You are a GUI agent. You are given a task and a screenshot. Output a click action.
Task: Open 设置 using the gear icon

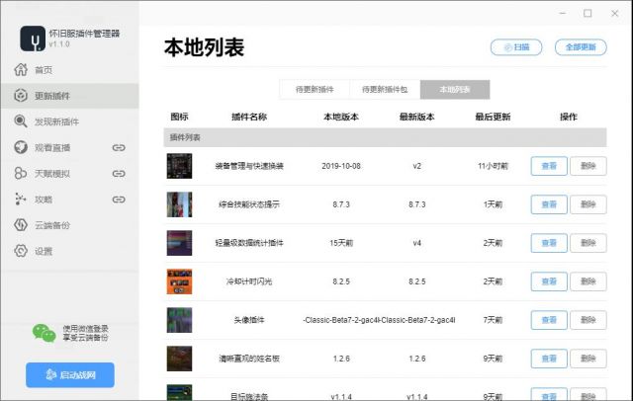[21, 251]
